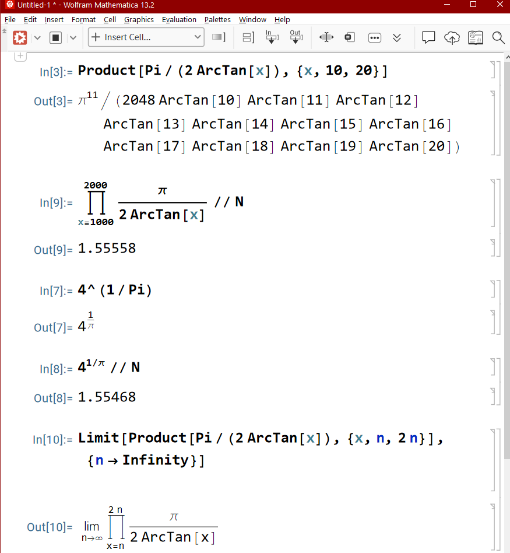The width and height of the screenshot is (510, 553).
Task: Open the evaluate options dropdown arrow
Action: pyautogui.click(x=37, y=37)
